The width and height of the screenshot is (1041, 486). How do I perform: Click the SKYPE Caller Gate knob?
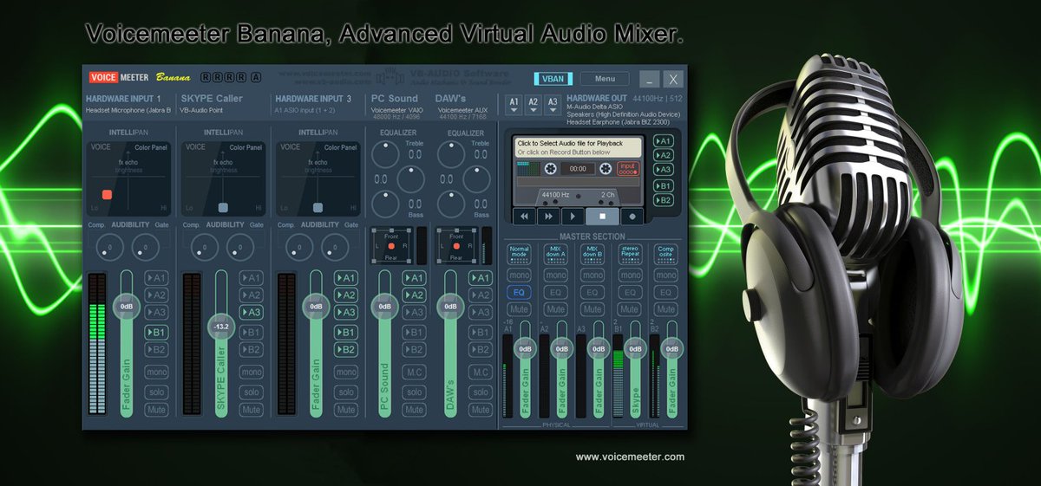[x=240, y=248]
